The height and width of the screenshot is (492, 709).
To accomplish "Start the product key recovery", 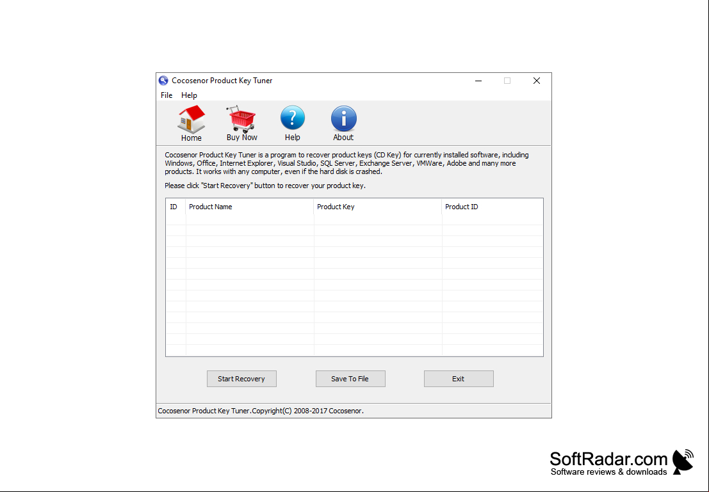I will point(241,379).
